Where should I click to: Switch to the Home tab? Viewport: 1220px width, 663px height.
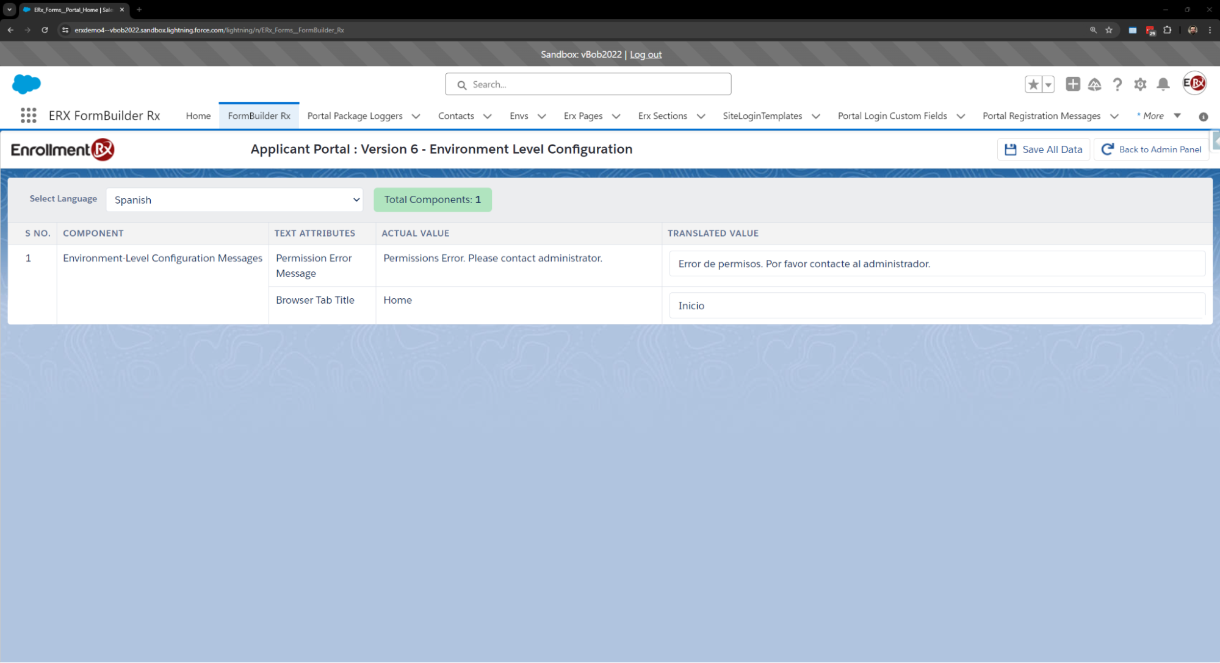pos(198,116)
